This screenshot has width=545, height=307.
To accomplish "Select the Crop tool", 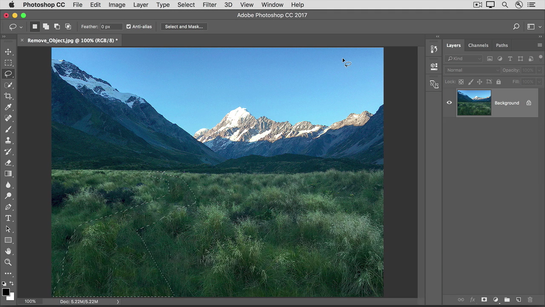I will 8,96.
